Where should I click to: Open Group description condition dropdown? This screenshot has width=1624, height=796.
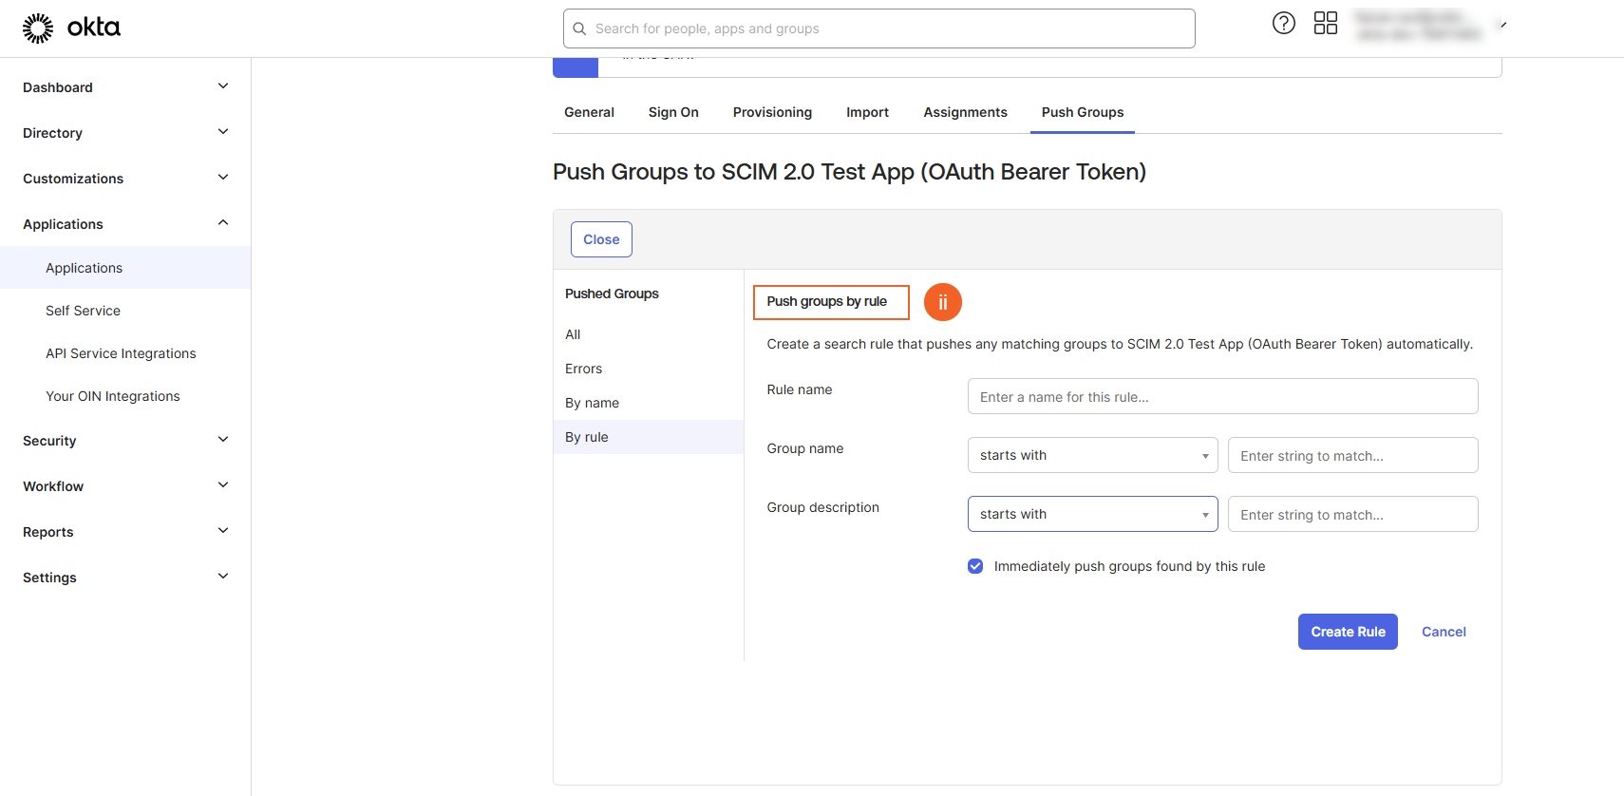point(1092,514)
